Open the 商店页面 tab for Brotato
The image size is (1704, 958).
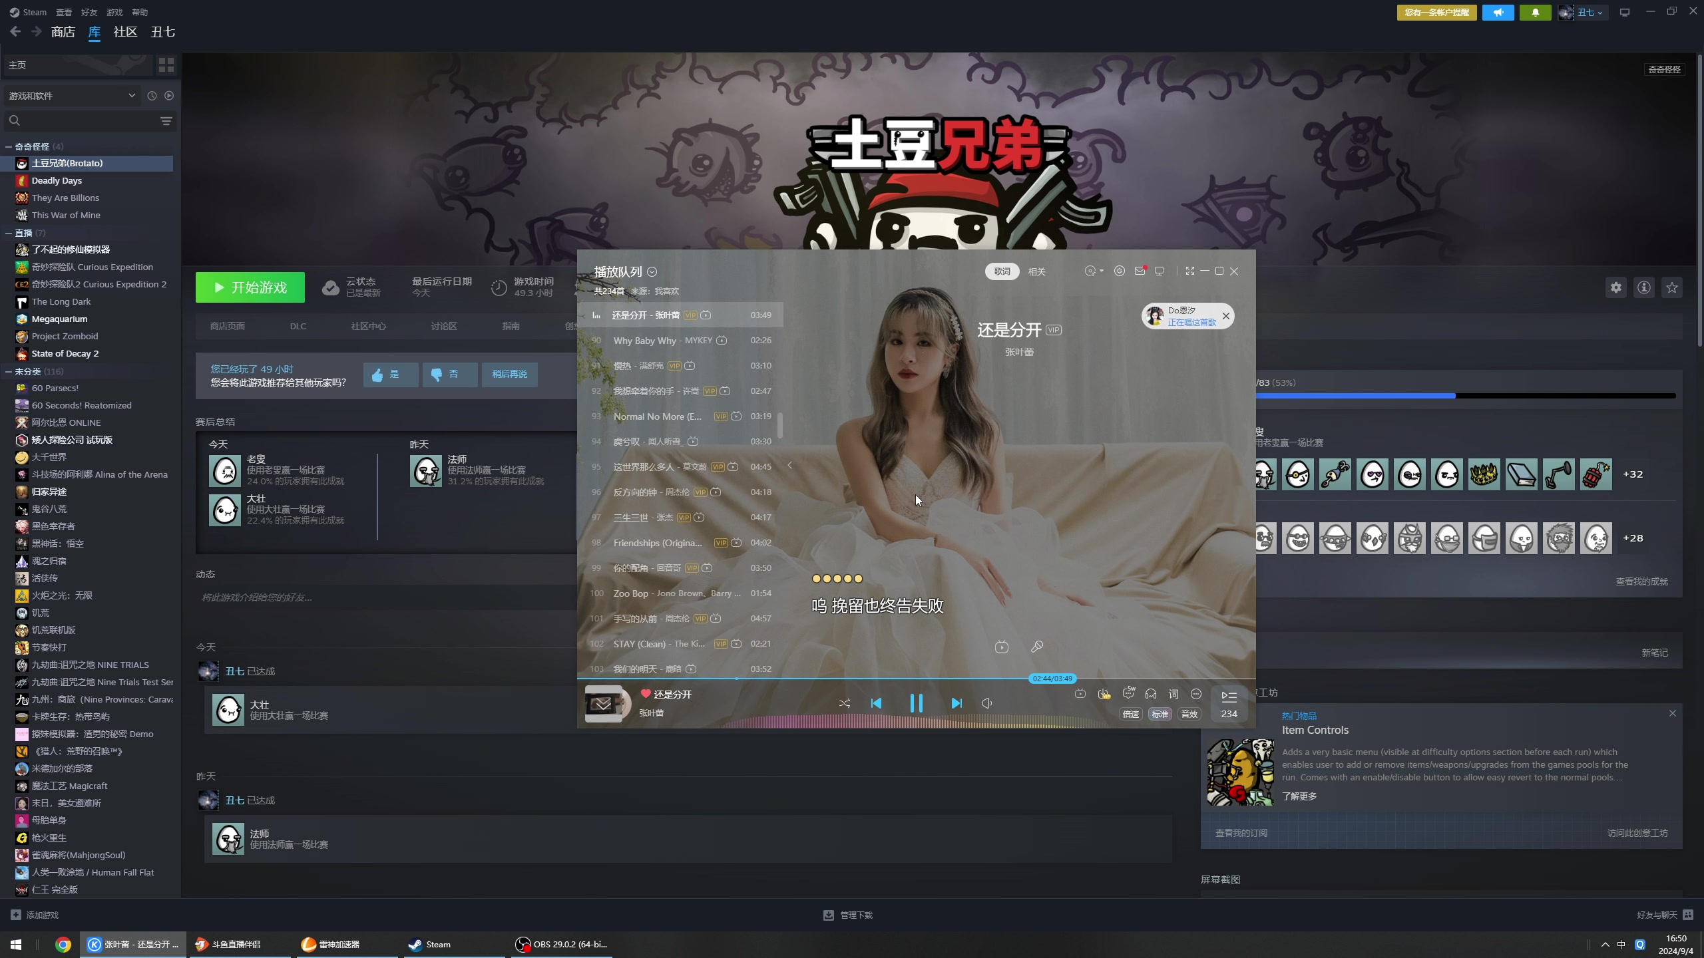tap(228, 326)
